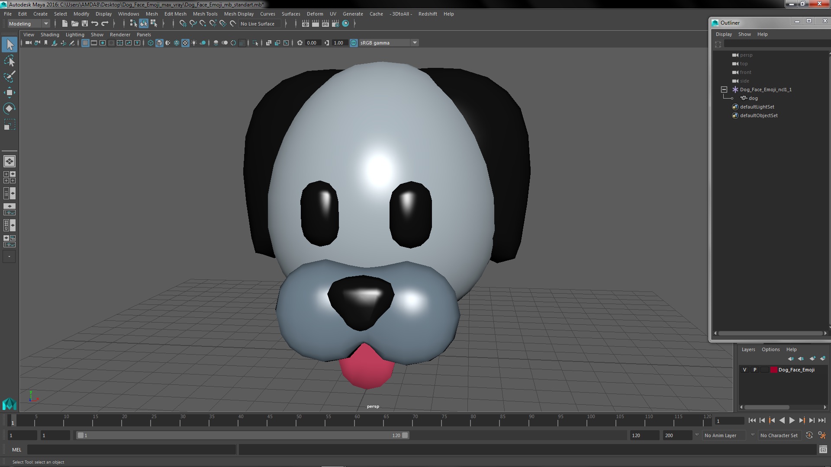Open viewport Shading menu
The height and width of the screenshot is (467, 831).
[50, 35]
